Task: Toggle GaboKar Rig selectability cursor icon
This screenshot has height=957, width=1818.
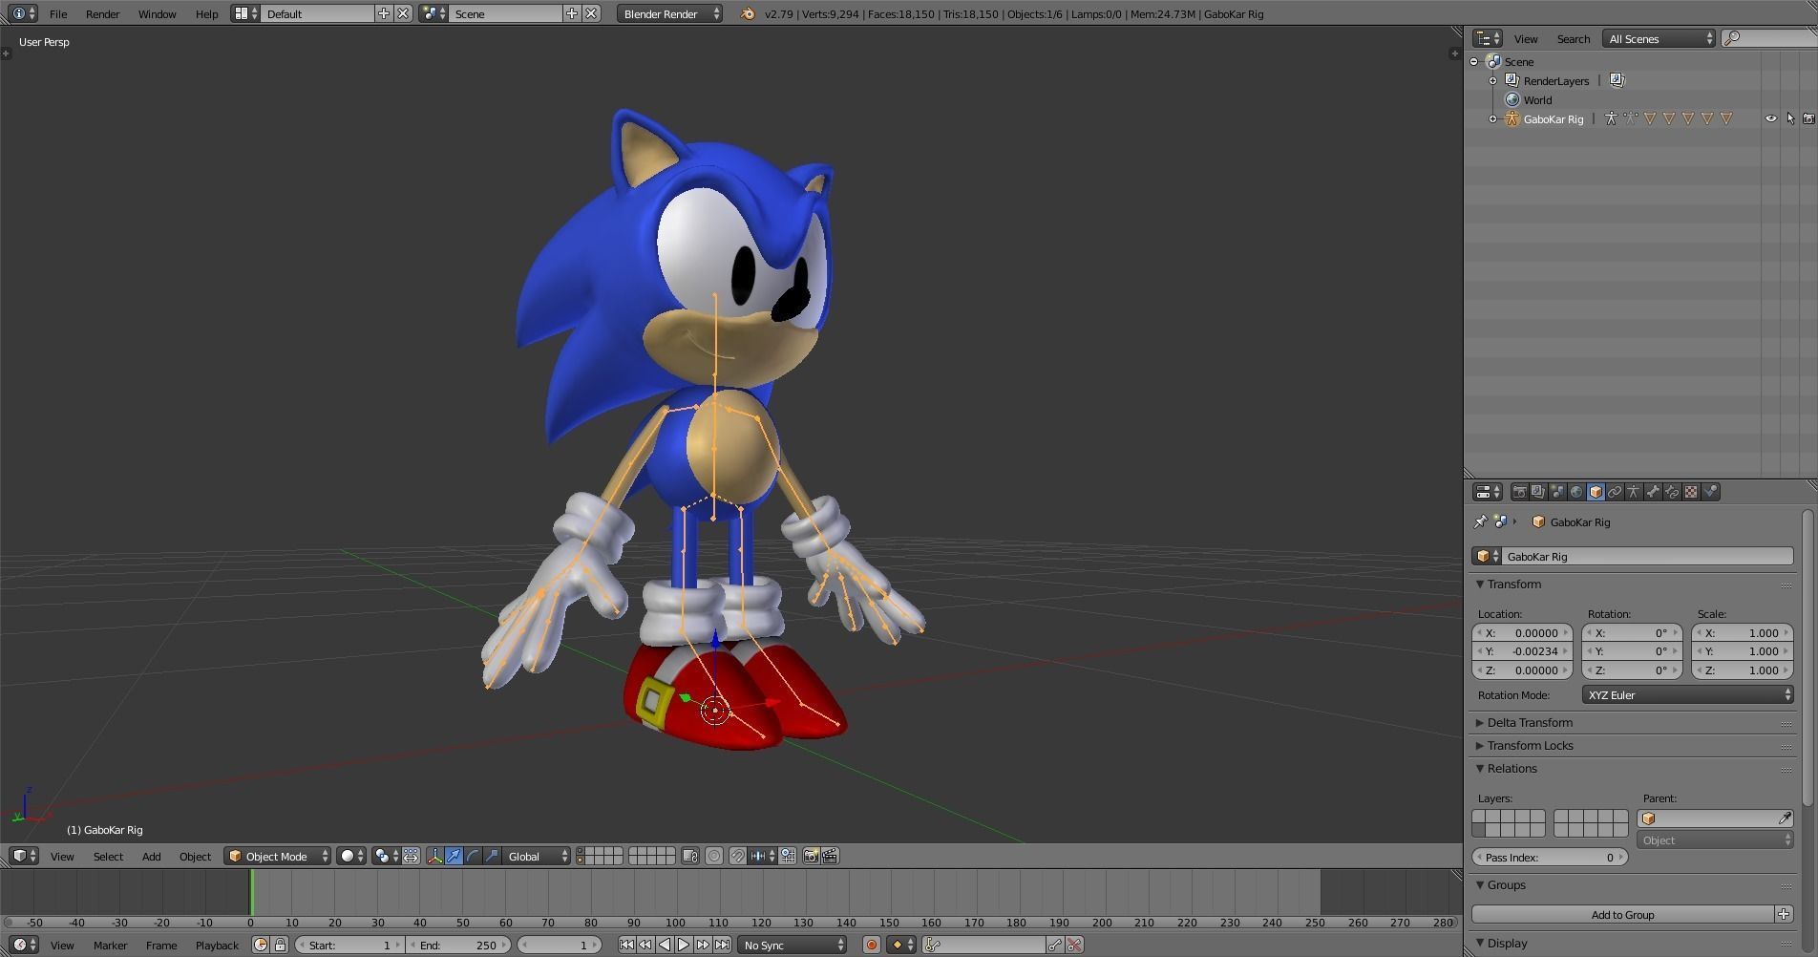Action: pyautogui.click(x=1790, y=118)
